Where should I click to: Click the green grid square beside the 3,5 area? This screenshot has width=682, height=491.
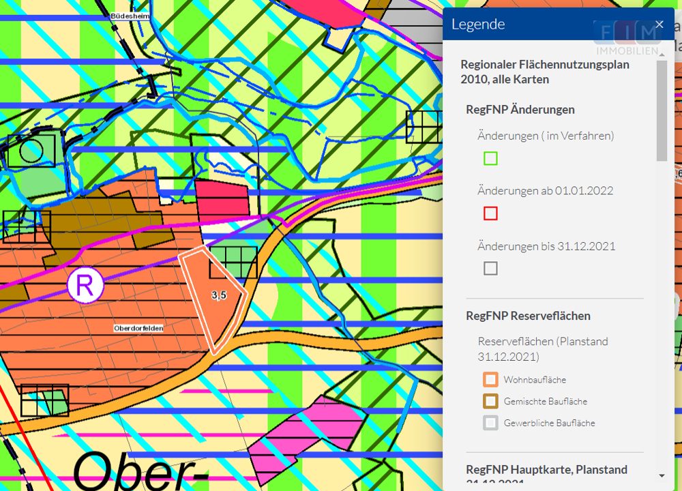(233, 263)
